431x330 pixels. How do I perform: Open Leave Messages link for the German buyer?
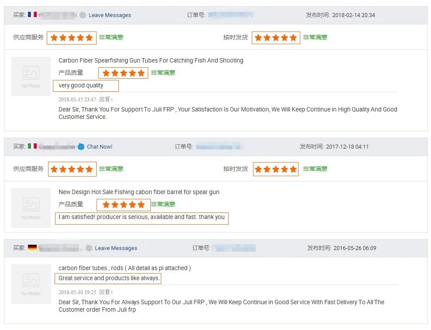coord(116,248)
